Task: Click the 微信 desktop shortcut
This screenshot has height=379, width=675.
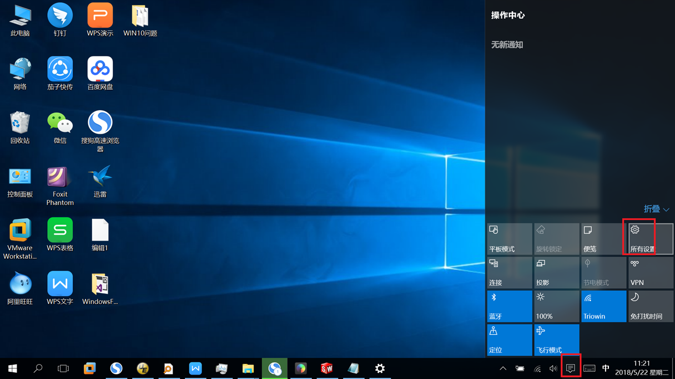Action: click(60, 128)
